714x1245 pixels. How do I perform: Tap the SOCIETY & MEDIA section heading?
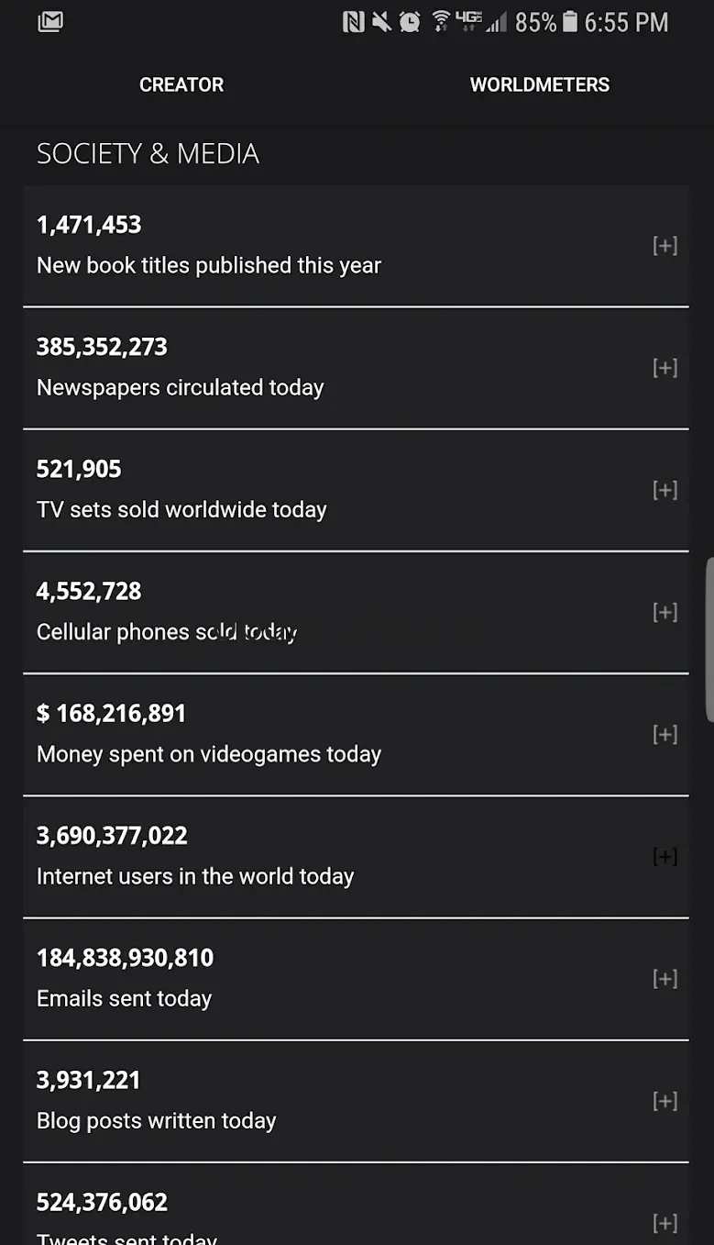pyautogui.click(x=148, y=153)
